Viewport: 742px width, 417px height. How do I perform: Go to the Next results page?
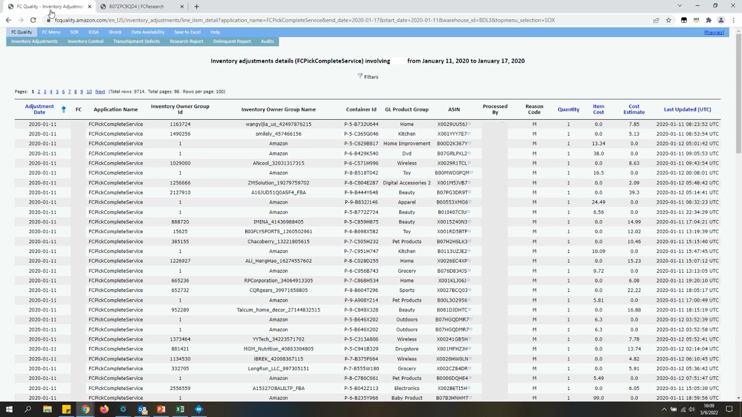point(100,92)
